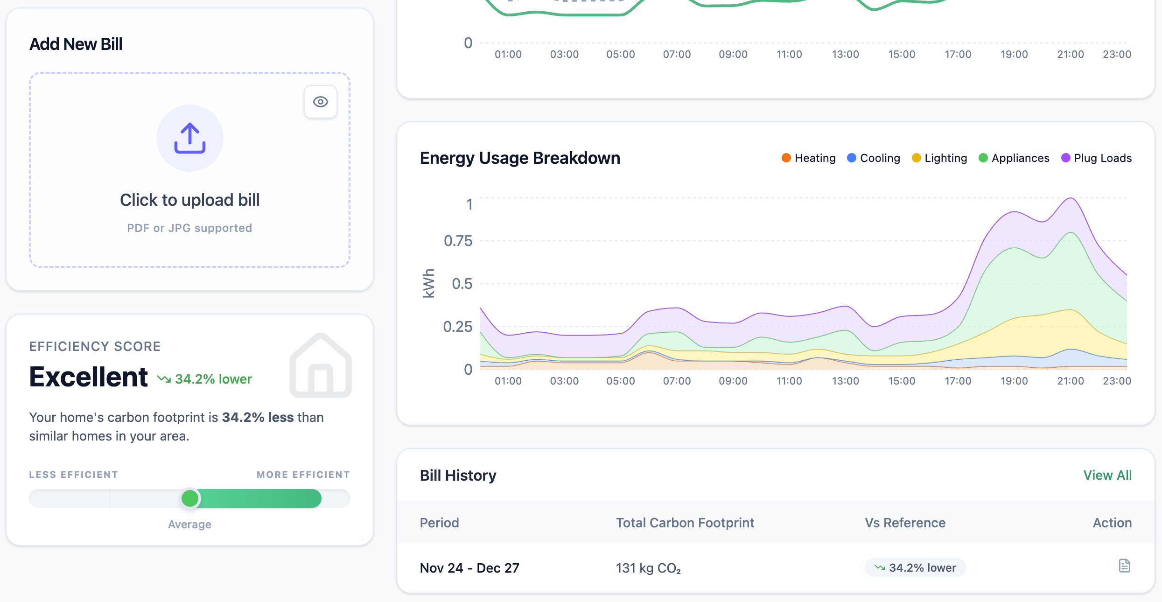Image resolution: width=1162 pixels, height=602 pixels.
Task: Click to upload bill text
Action: tap(189, 200)
